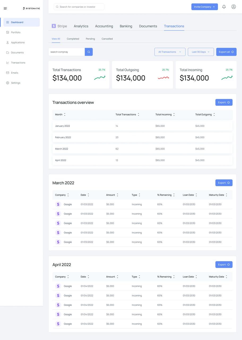Sort April 2022 table by Date arrows
The height and width of the screenshot is (340, 242).
pos(88,277)
